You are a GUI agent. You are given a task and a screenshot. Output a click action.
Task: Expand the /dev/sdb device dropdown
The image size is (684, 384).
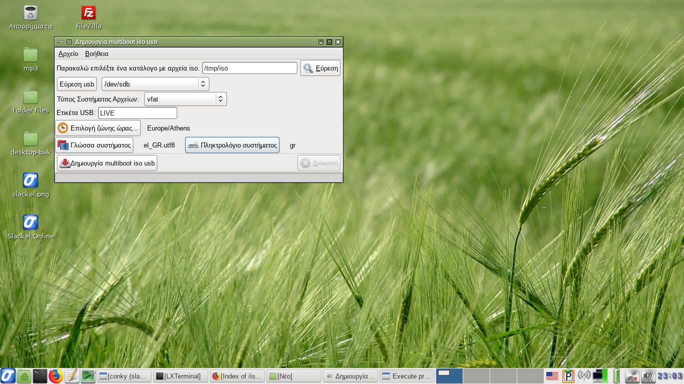[x=203, y=84]
